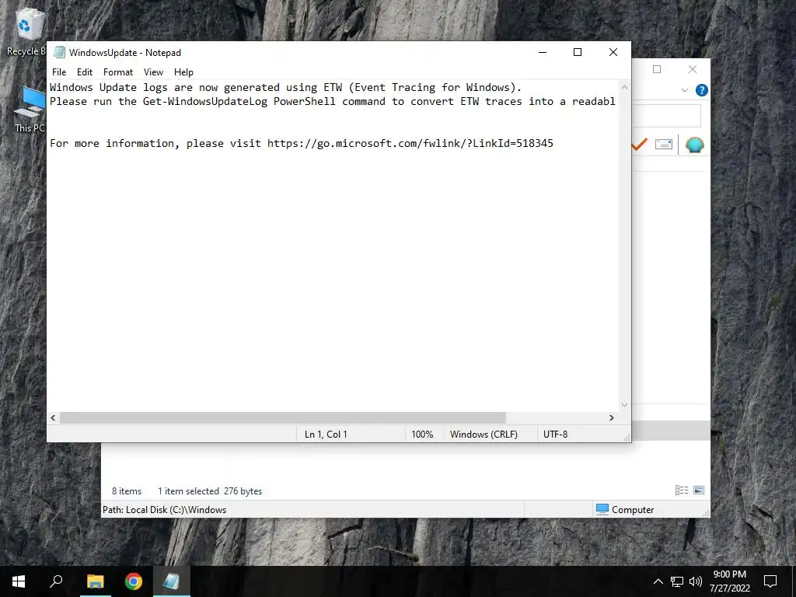The width and height of the screenshot is (796, 597).
Task: Click the search box in the File Explorer window
Action: (666, 117)
